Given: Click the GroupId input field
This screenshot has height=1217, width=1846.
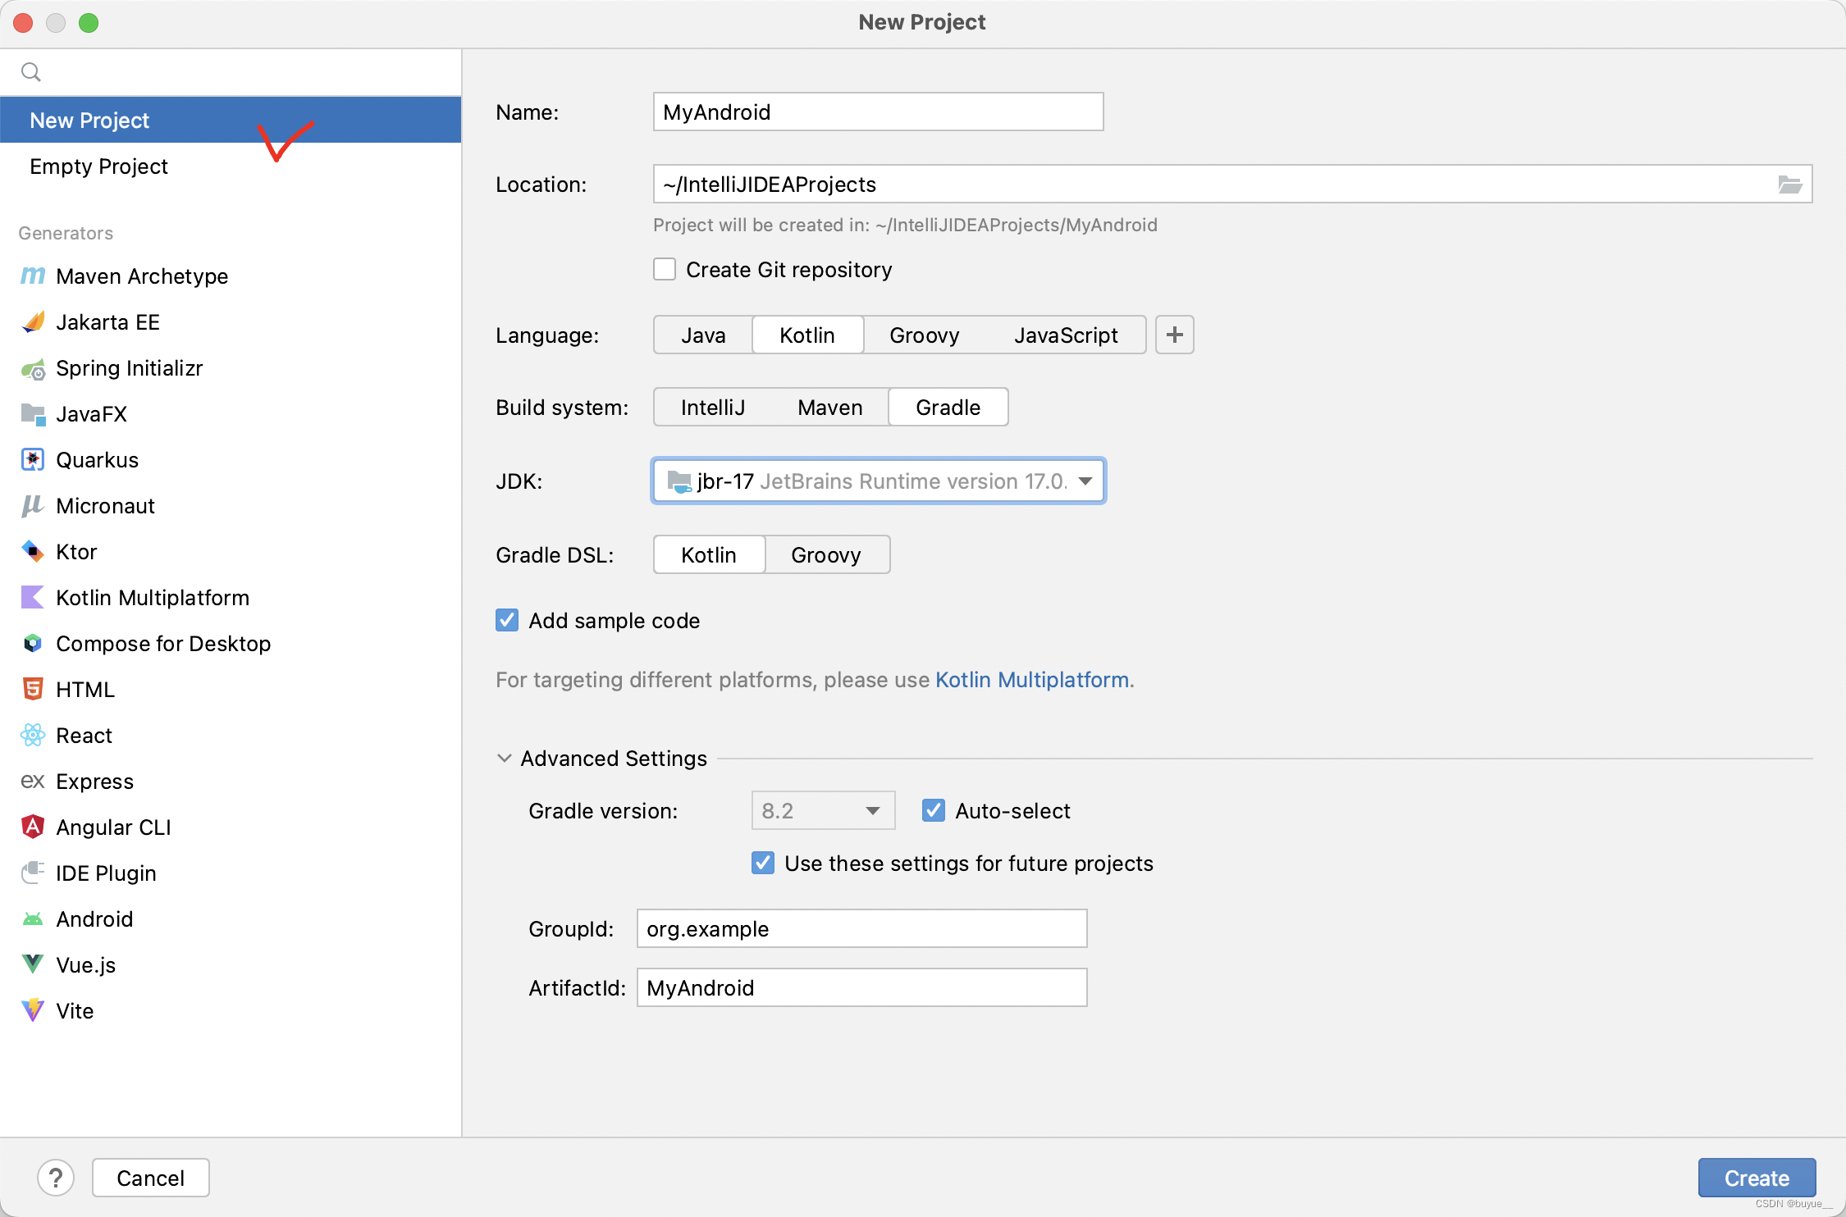Looking at the screenshot, I should click(x=861, y=929).
